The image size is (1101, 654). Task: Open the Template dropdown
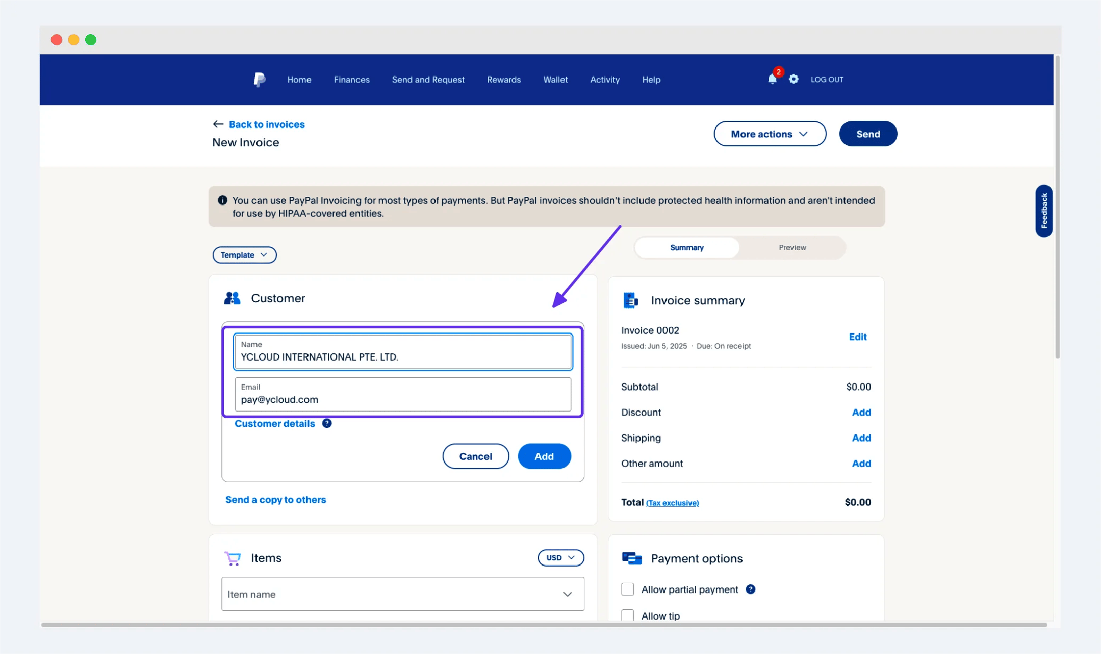point(244,255)
